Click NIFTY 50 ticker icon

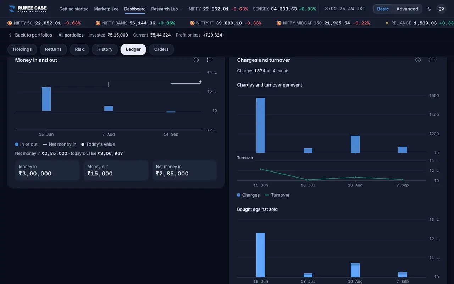10,23
